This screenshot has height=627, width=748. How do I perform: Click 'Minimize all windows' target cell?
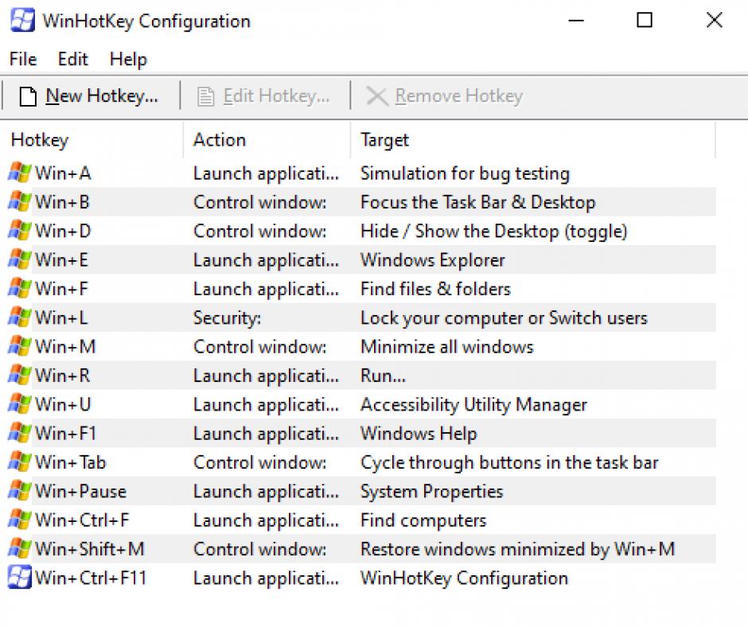pos(447,347)
